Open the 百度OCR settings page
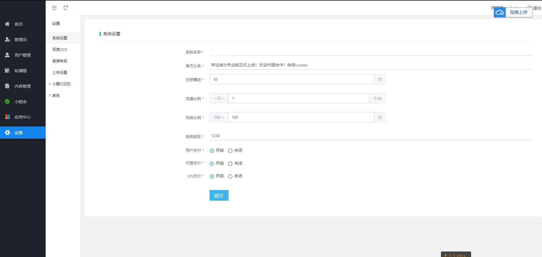542x257 pixels. coord(60,49)
